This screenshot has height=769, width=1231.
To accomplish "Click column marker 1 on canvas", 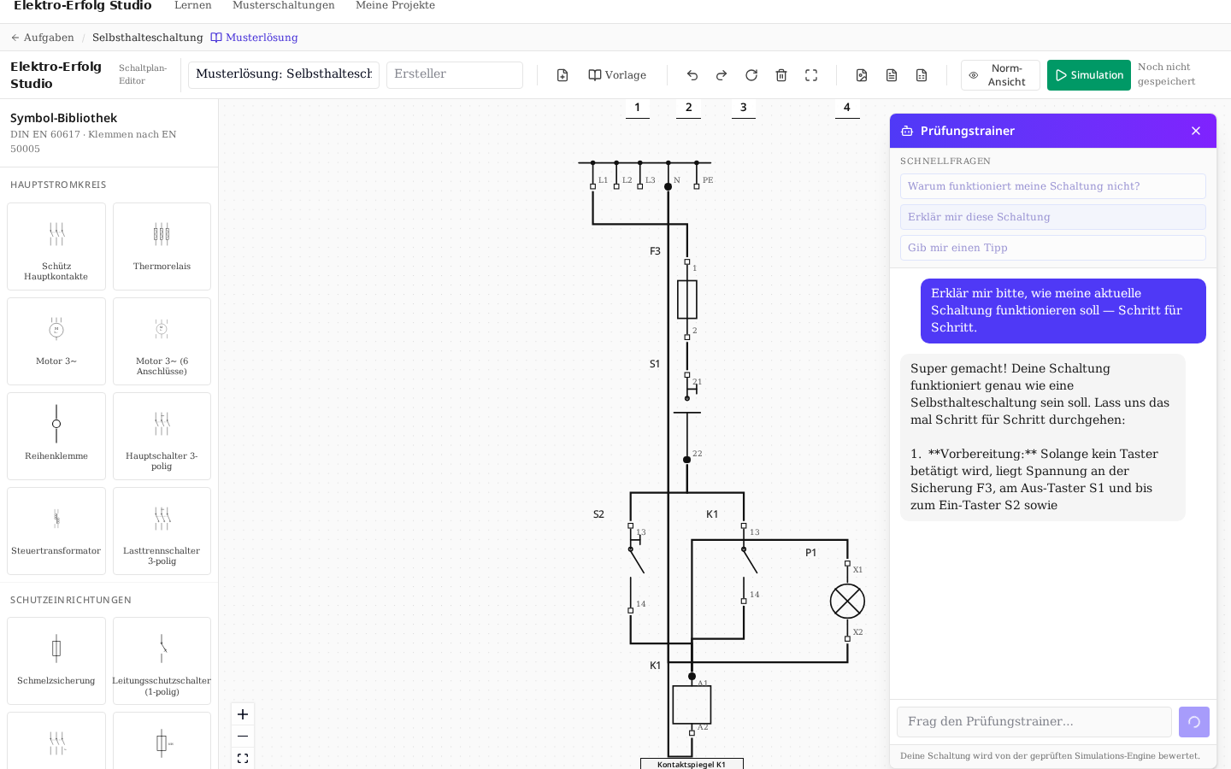I will coord(637,108).
